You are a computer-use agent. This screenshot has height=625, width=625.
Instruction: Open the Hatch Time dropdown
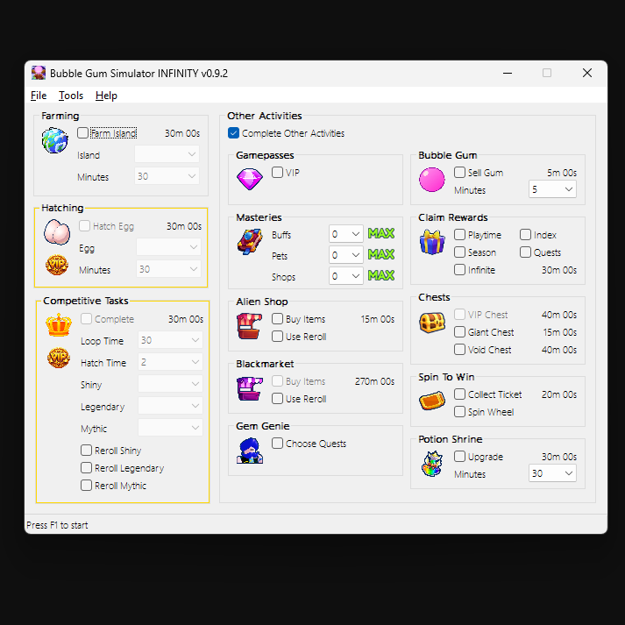171,362
